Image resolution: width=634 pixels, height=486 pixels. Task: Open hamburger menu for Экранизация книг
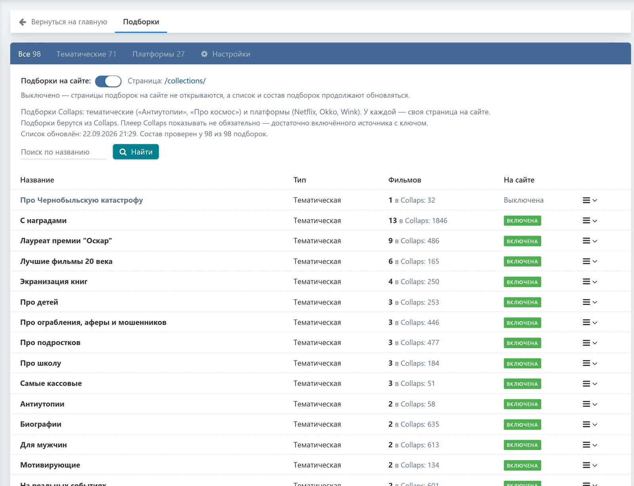[x=590, y=282]
